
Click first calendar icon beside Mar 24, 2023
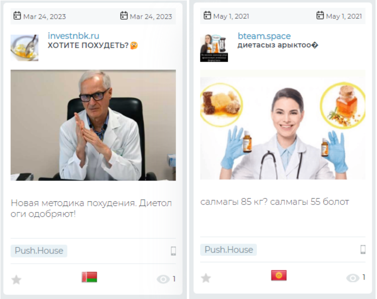[17, 16]
